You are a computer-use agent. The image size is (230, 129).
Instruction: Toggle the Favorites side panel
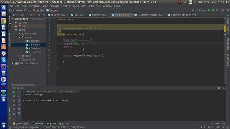pyautogui.click(x=10, y=113)
